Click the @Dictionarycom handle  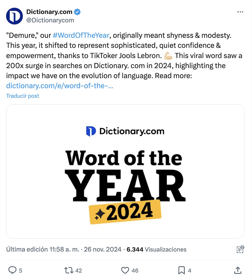(50, 20)
